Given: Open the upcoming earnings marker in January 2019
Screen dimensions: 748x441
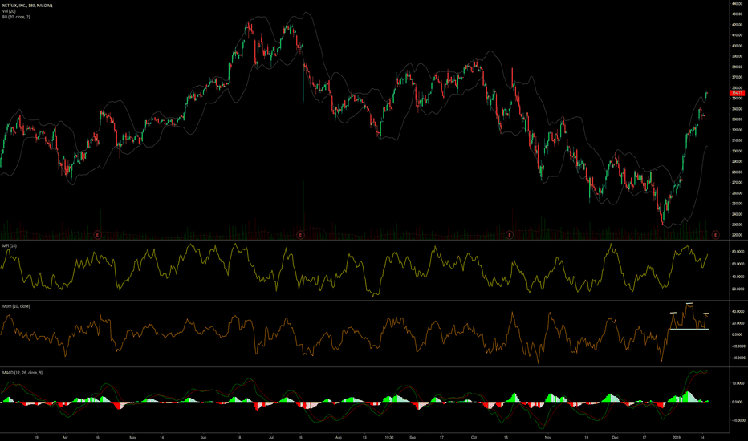Looking at the screenshot, I should (x=716, y=235).
